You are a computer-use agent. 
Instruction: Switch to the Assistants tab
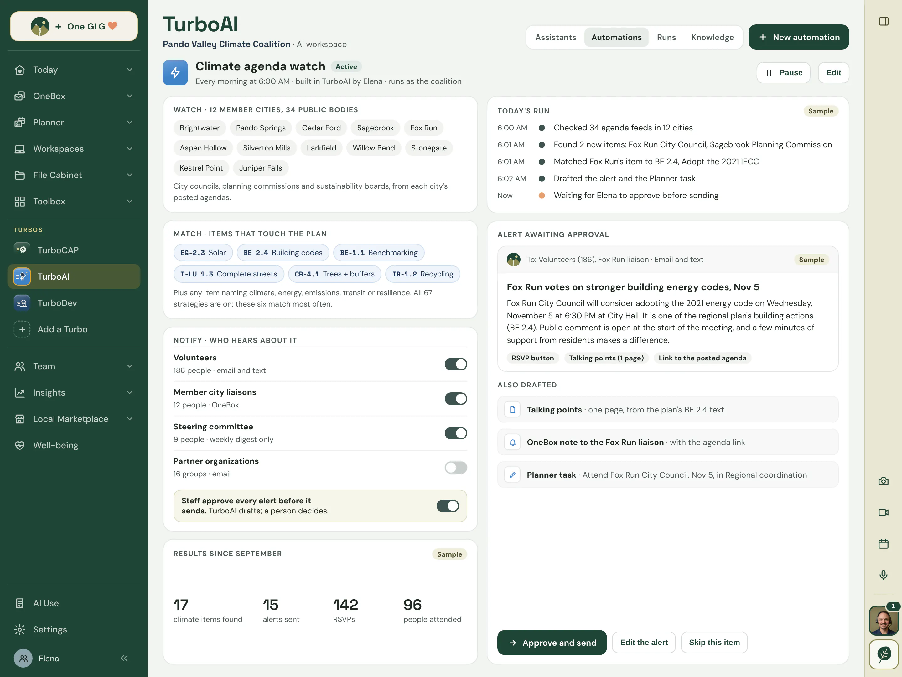pos(555,37)
